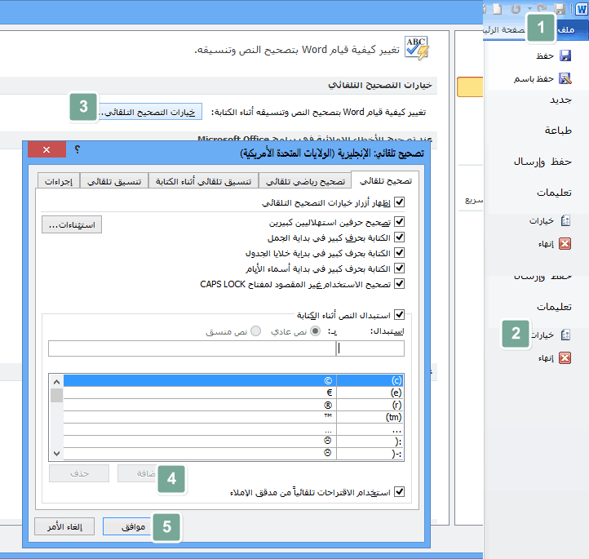Click scroll up arrow of replacement list

point(57,382)
